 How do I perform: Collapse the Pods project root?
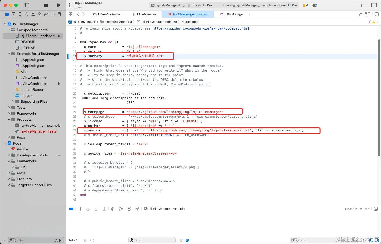[x=5, y=143]
